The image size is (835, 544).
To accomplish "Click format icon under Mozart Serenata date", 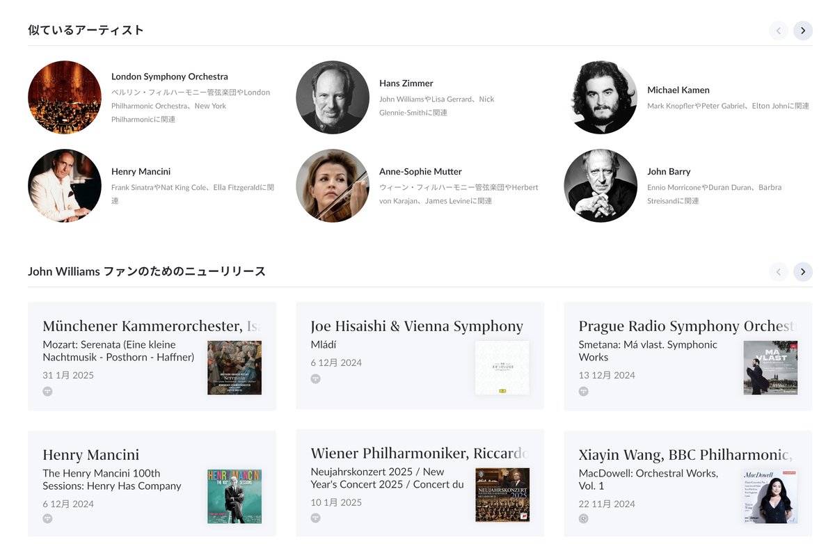I will pyautogui.click(x=47, y=391).
